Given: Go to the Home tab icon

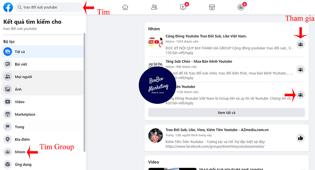Looking at the screenshot, I should point(125,7).
